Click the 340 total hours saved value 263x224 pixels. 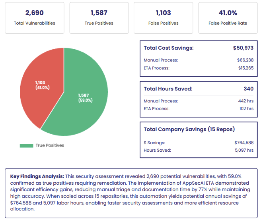[248, 89]
